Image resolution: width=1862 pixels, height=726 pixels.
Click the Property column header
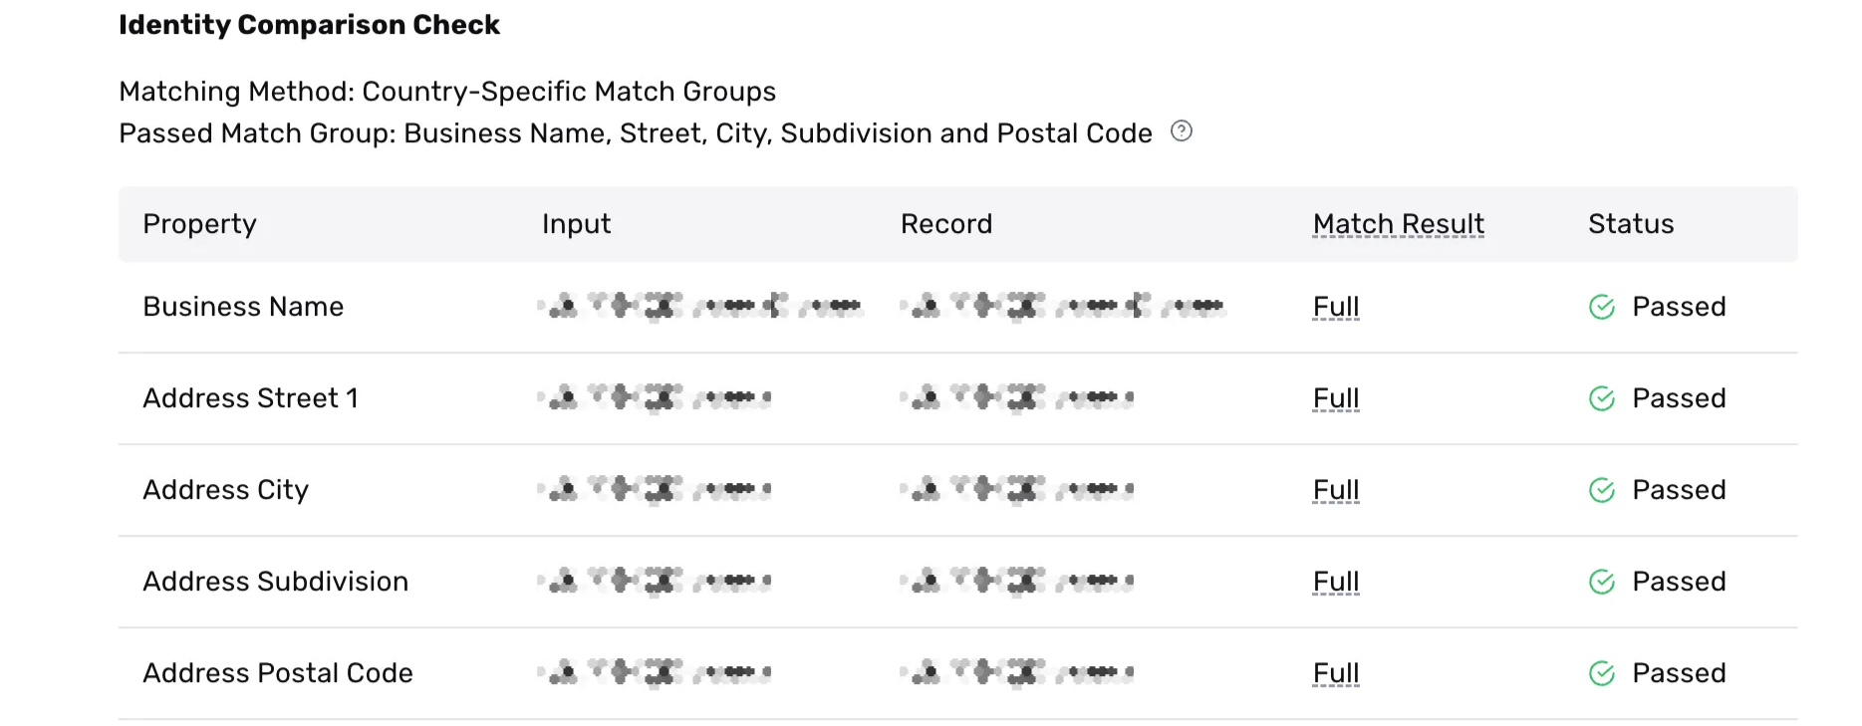coord(199,224)
